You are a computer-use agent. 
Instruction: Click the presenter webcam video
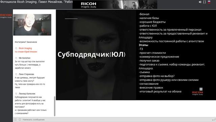[32, 25]
